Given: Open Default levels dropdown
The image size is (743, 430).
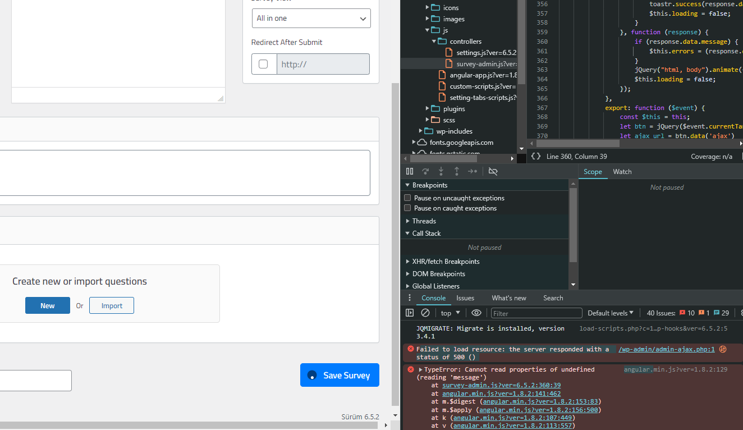Looking at the screenshot, I should pos(611,313).
